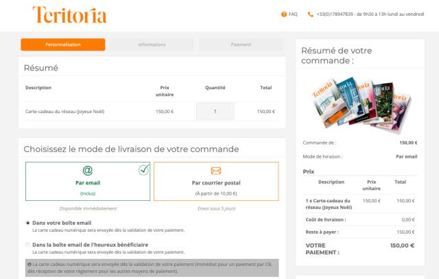Image resolution: width=439 pixels, height=279 pixels.
Task: Go to the Paiement step tab
Action: [x=241, y=45]
